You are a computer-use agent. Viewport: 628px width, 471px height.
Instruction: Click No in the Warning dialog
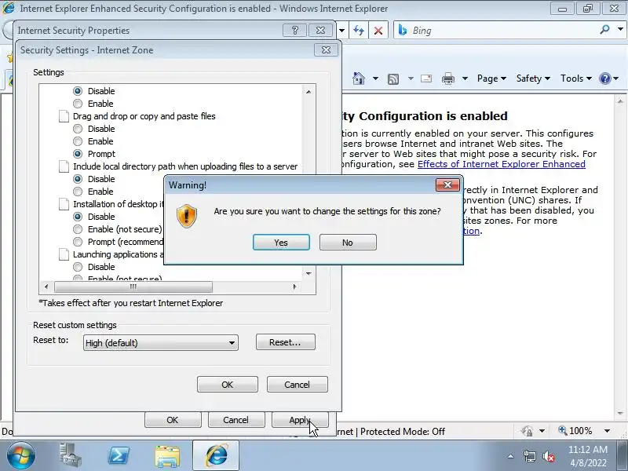[x=348, y=243]
